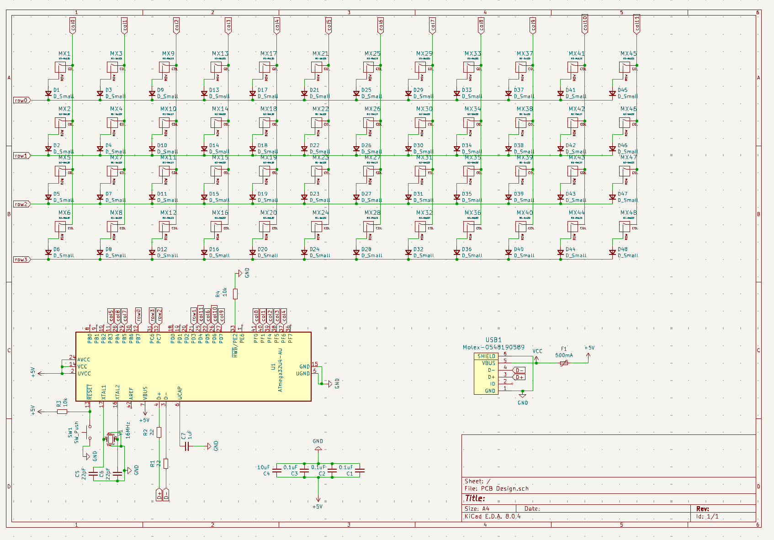This screenshot has height=540, width=774.
Task: Click the 'Title:' field in title block
Action: 475,498
